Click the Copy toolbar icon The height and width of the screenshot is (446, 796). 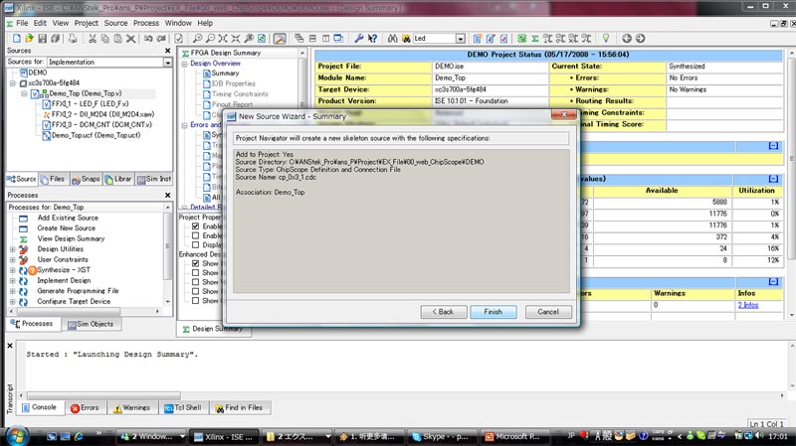click(x=105, y=39)
